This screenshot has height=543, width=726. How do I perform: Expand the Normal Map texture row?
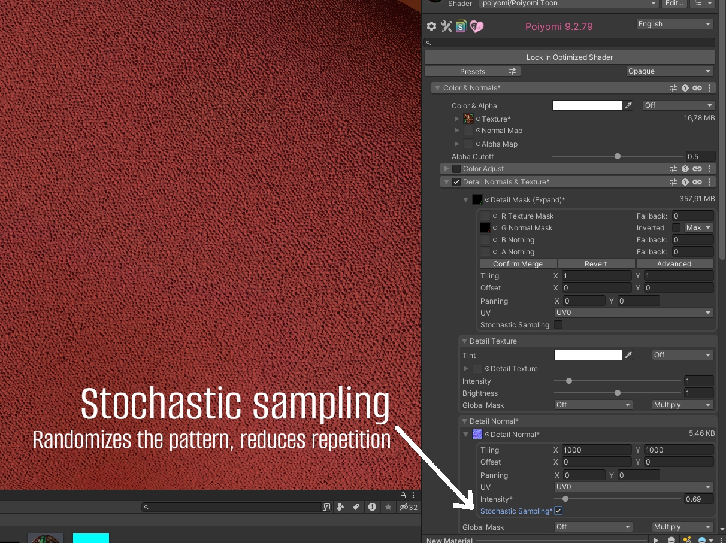point(457,131)
